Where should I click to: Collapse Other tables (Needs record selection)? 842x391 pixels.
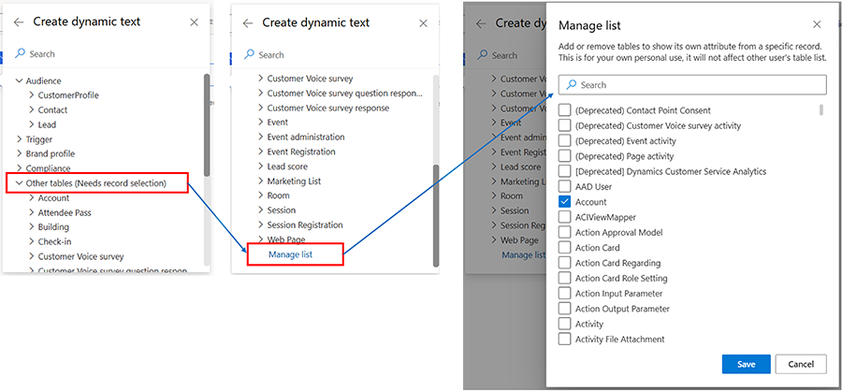[x=19, y=183]
